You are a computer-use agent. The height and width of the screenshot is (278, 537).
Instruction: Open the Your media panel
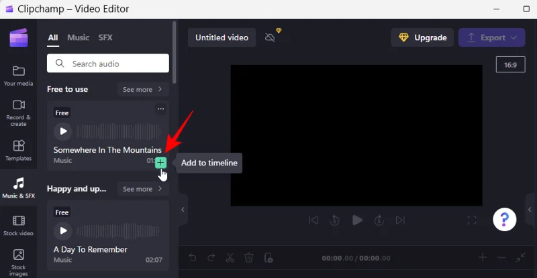(x=19, y=76)
